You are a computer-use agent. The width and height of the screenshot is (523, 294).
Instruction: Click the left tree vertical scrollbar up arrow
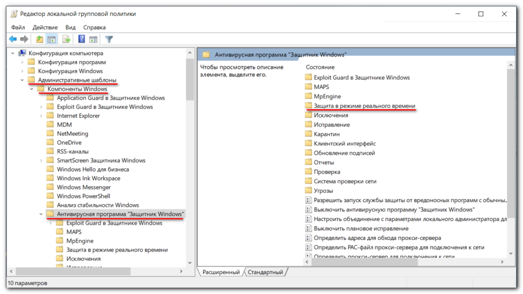click(190, 53)
